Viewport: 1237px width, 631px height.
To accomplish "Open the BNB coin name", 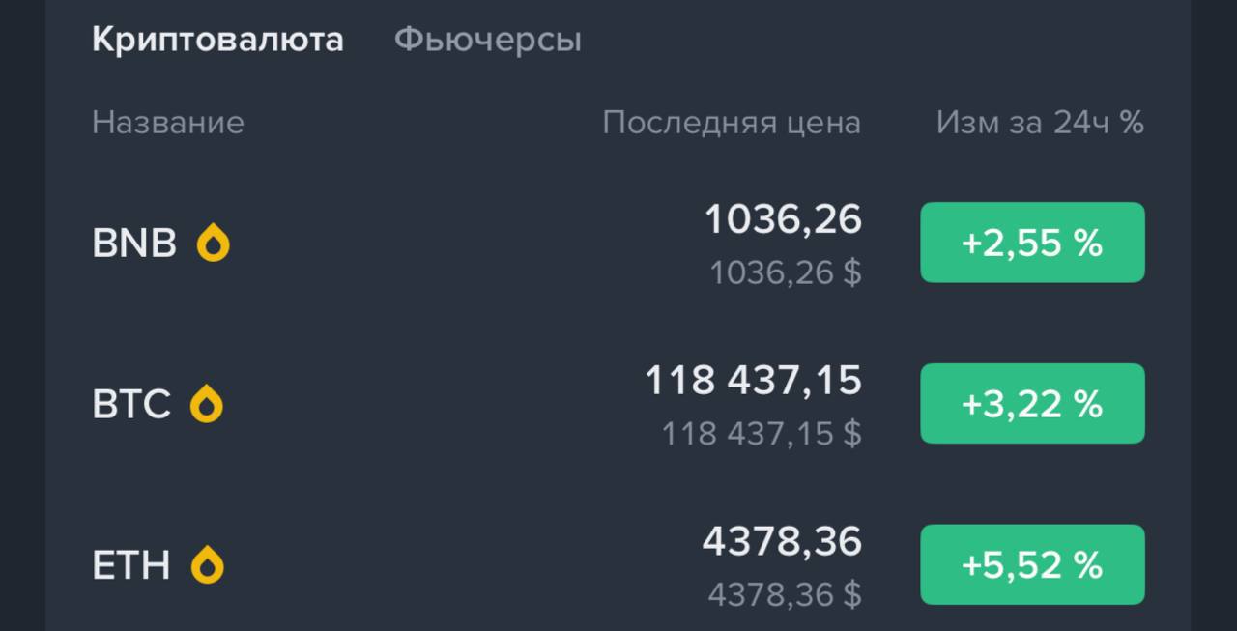I will tap(134, 244).
